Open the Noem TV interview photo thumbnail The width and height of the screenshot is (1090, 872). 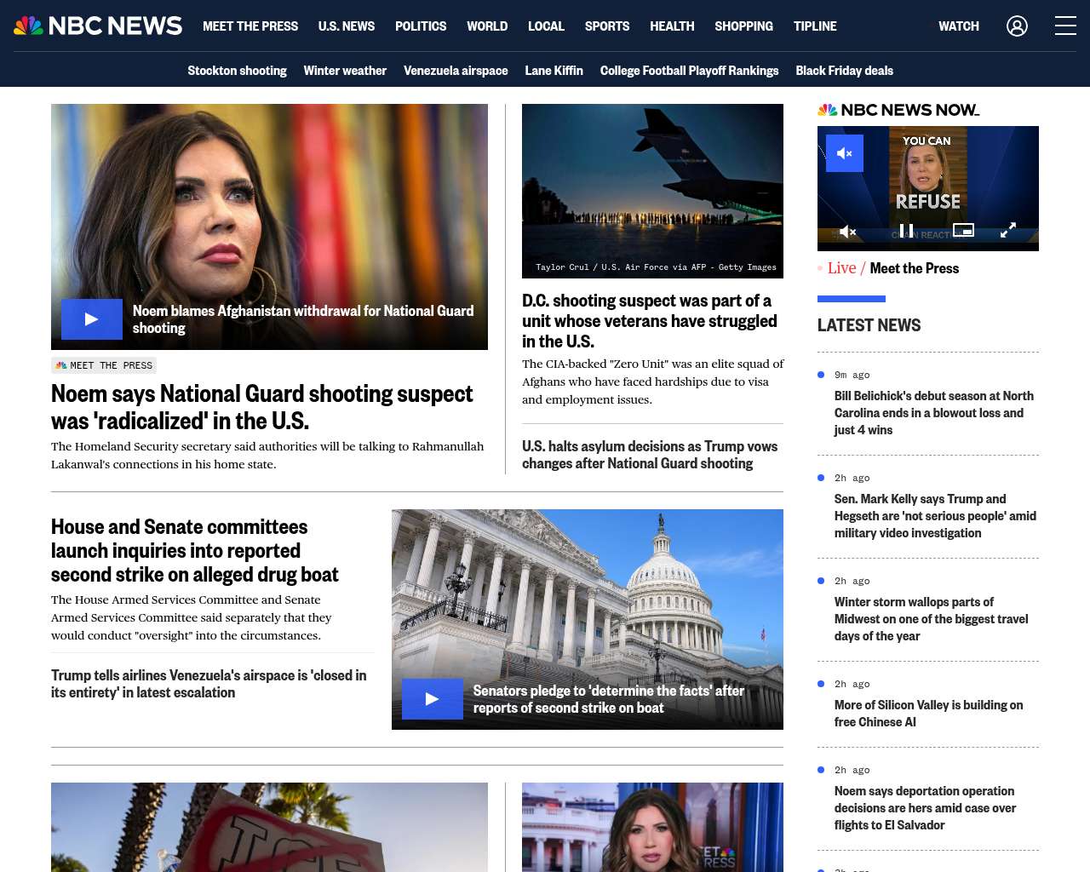pyautogui.click(x=652, y=827)
